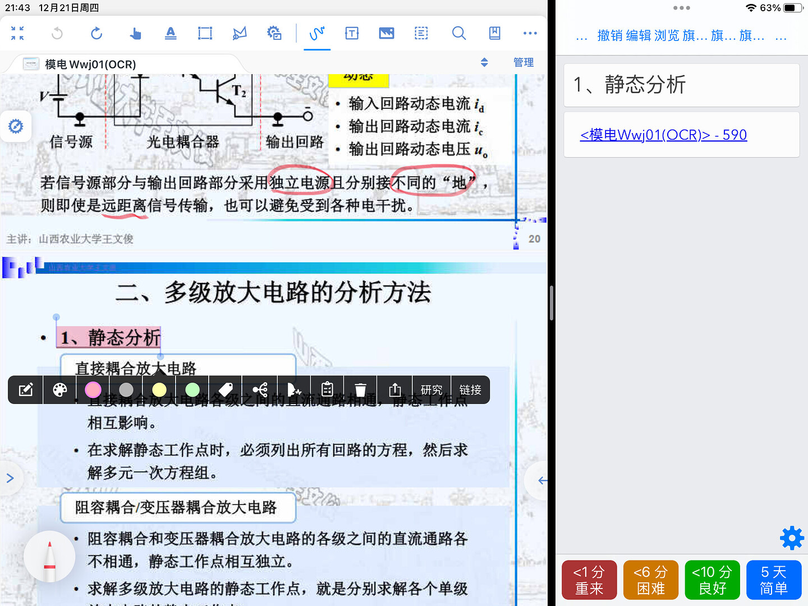This screenshot has height=606, width=808.
Task: Rate card <6分 困难
Action: point(651,580)
